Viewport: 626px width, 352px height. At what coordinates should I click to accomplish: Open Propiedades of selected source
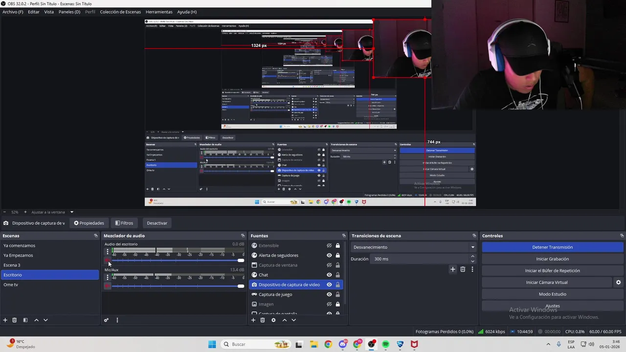89,223
